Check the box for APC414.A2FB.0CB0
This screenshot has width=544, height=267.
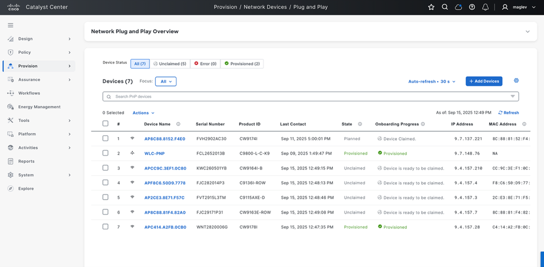point(106,226)
